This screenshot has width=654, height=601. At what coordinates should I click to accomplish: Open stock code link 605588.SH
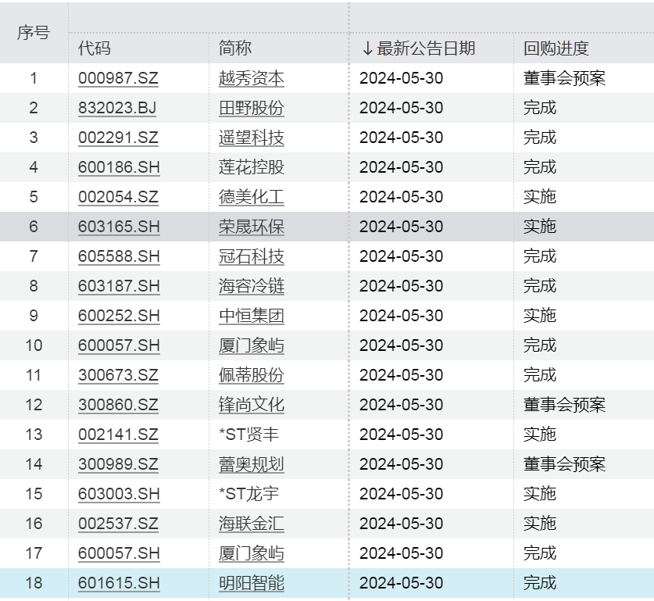[x=119, y=256]
